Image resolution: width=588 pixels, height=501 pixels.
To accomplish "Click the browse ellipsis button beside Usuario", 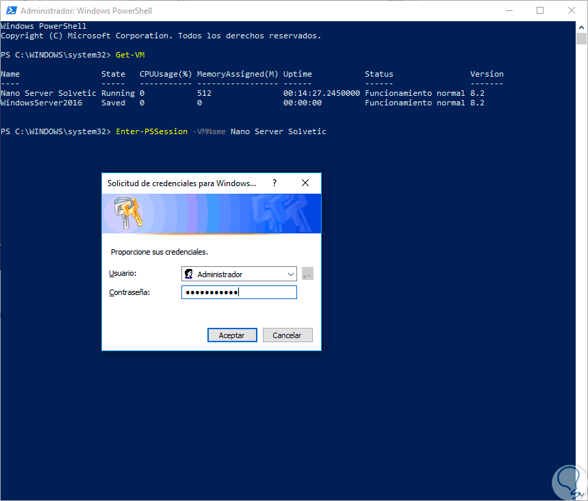I will click(307, 274).
